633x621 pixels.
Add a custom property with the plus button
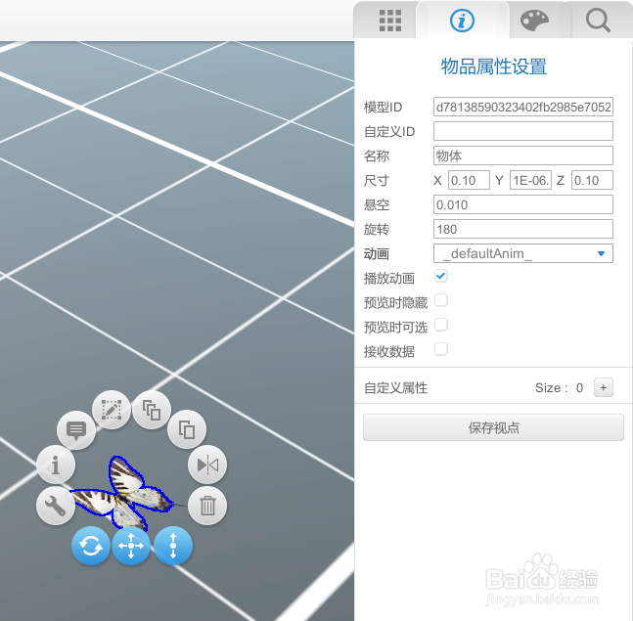(x=603, y=387)
